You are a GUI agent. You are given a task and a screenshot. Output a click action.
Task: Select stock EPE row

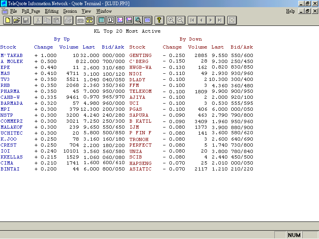5,67
